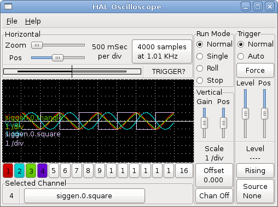Click the Vertical Pos slider handle

223,123
